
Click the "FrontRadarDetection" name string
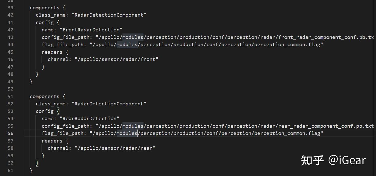(91, 30)
